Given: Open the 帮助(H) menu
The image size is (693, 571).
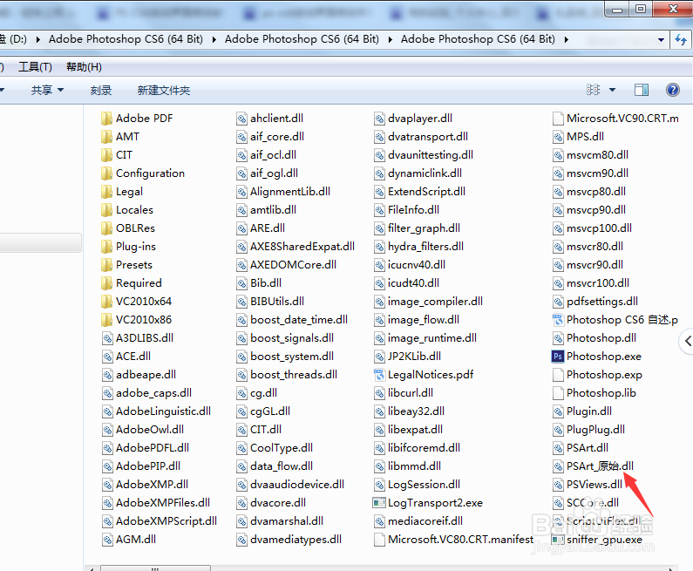Looking at the screenshot, I should (x=84, y=67).
